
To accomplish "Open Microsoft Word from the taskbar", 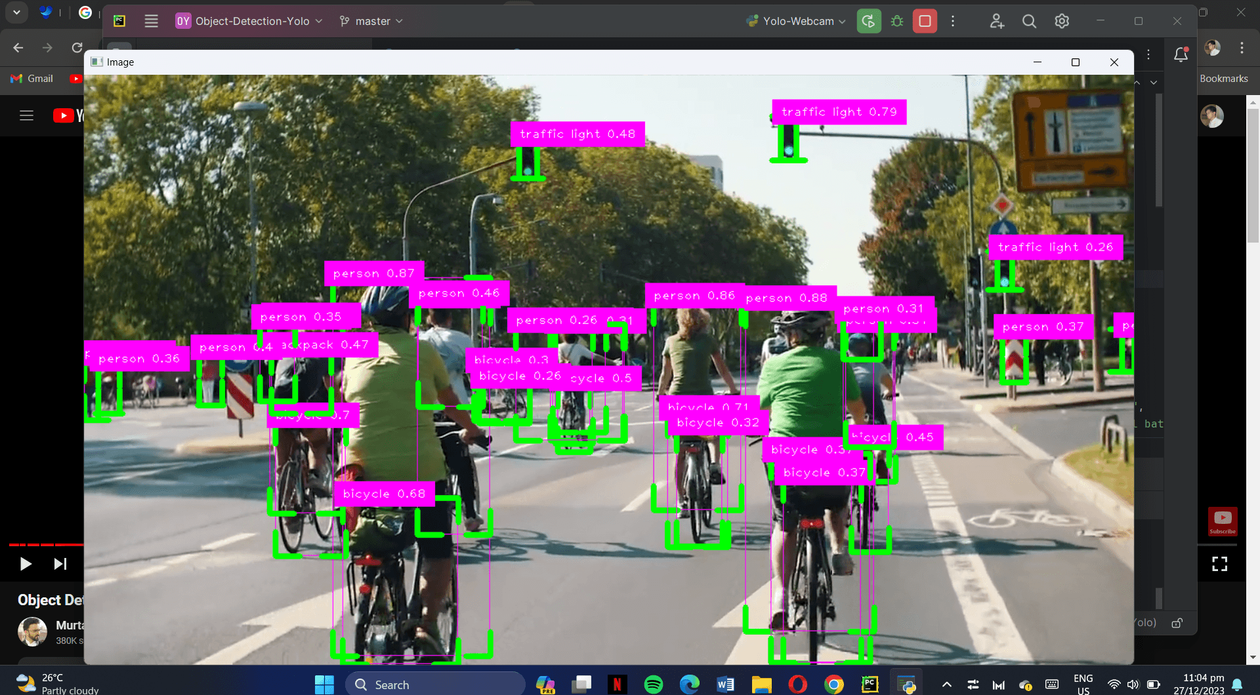I will click(725, 685).
